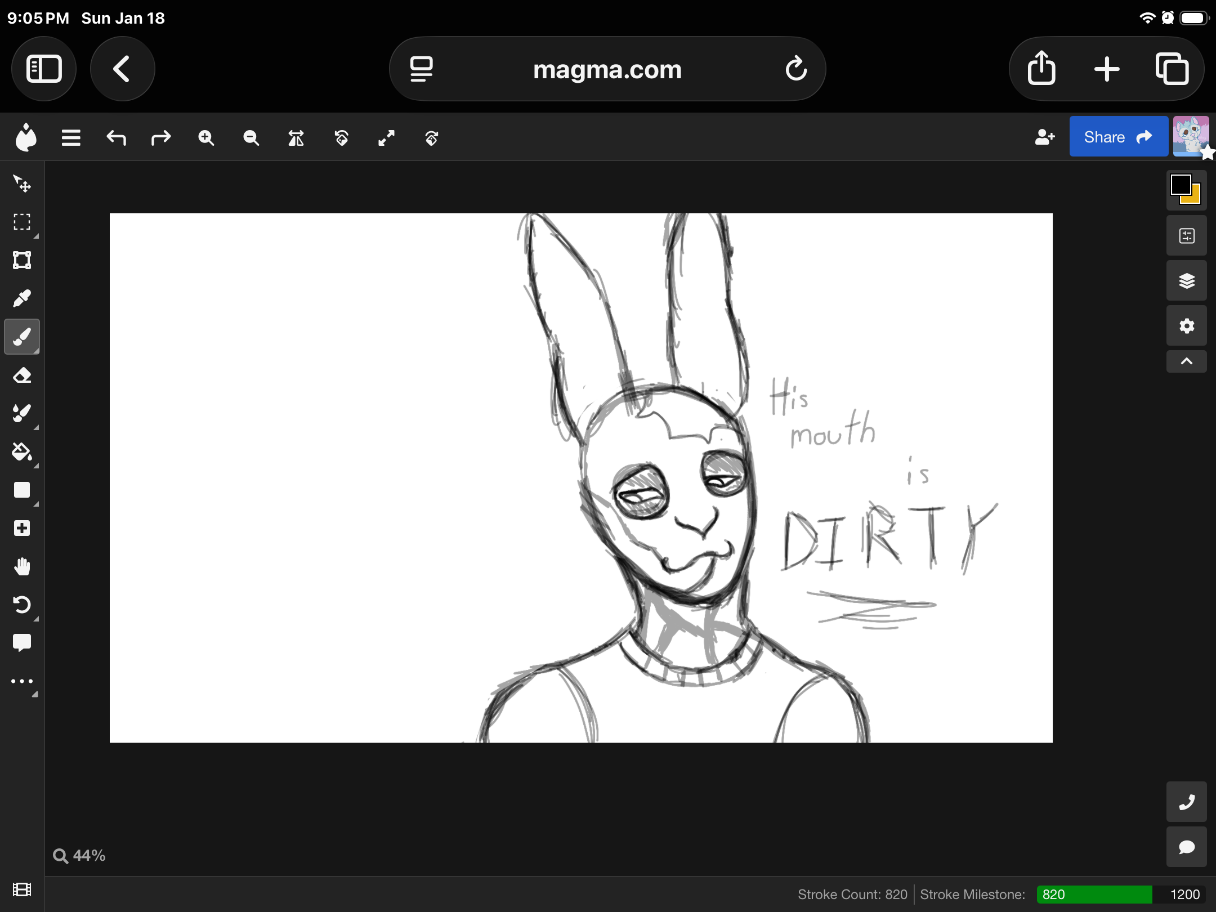
Task: Click the magma.com address bar
Action: (607, 69)
